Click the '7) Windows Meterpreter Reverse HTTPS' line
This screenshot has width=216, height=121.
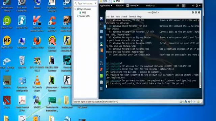(130, 43)
